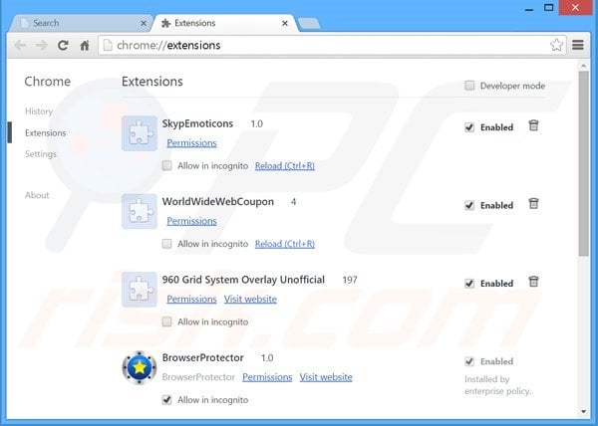598x426 pixels.
Task: Reload the page with refresh icon
Action: pos(63,46)
